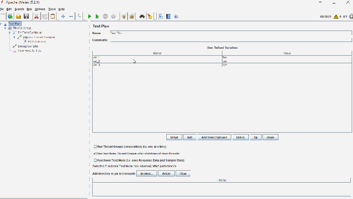Click the Paste clipboard icon

pyautogui.click(x=53, y=16)
